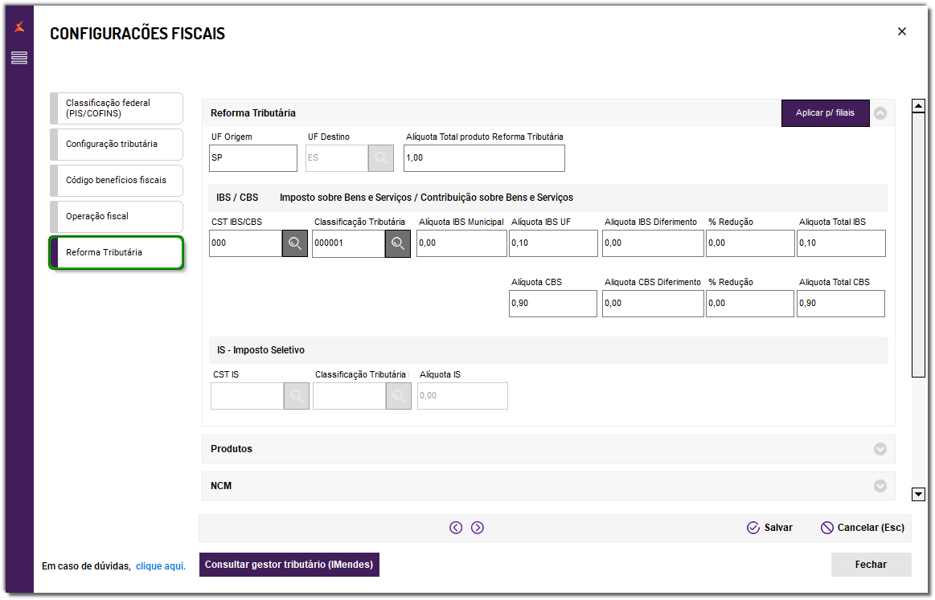Image resolution: width=935 pixels, height=600 pixels.
Task: Click the scrollbar down arrow
Action: tap(918, 494)
